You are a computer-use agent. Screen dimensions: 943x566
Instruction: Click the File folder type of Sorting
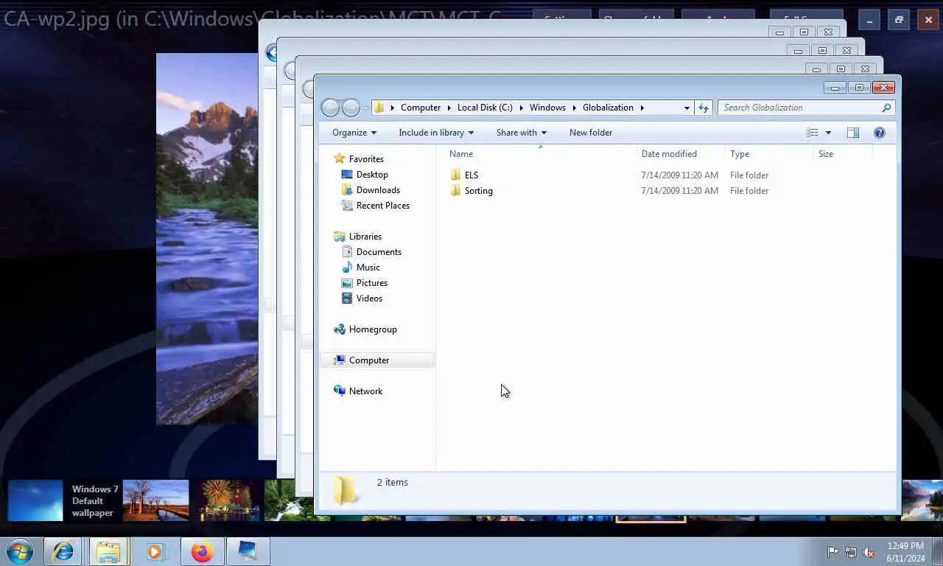(x=749, y=190)
